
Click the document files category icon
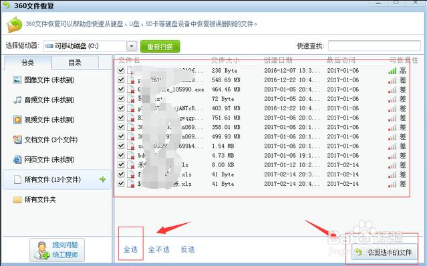point(17,140)
